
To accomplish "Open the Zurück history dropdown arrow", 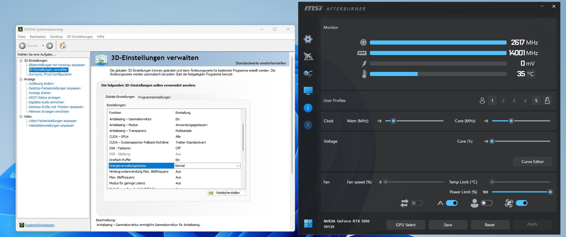I will click(x=43, y=46).
